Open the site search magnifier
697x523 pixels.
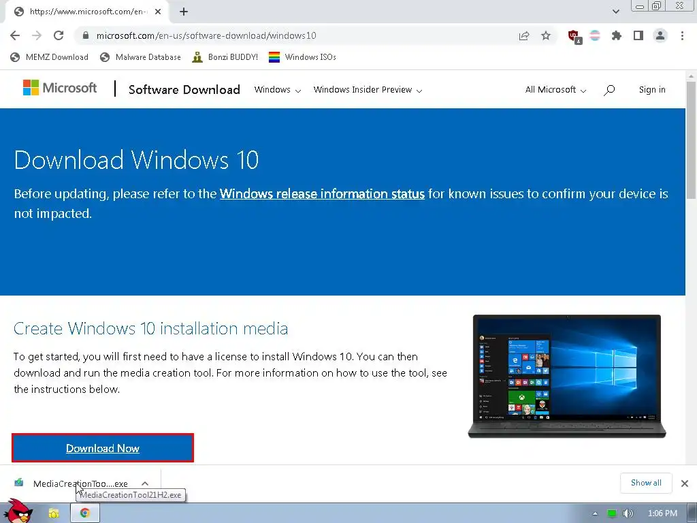(609, 90)
